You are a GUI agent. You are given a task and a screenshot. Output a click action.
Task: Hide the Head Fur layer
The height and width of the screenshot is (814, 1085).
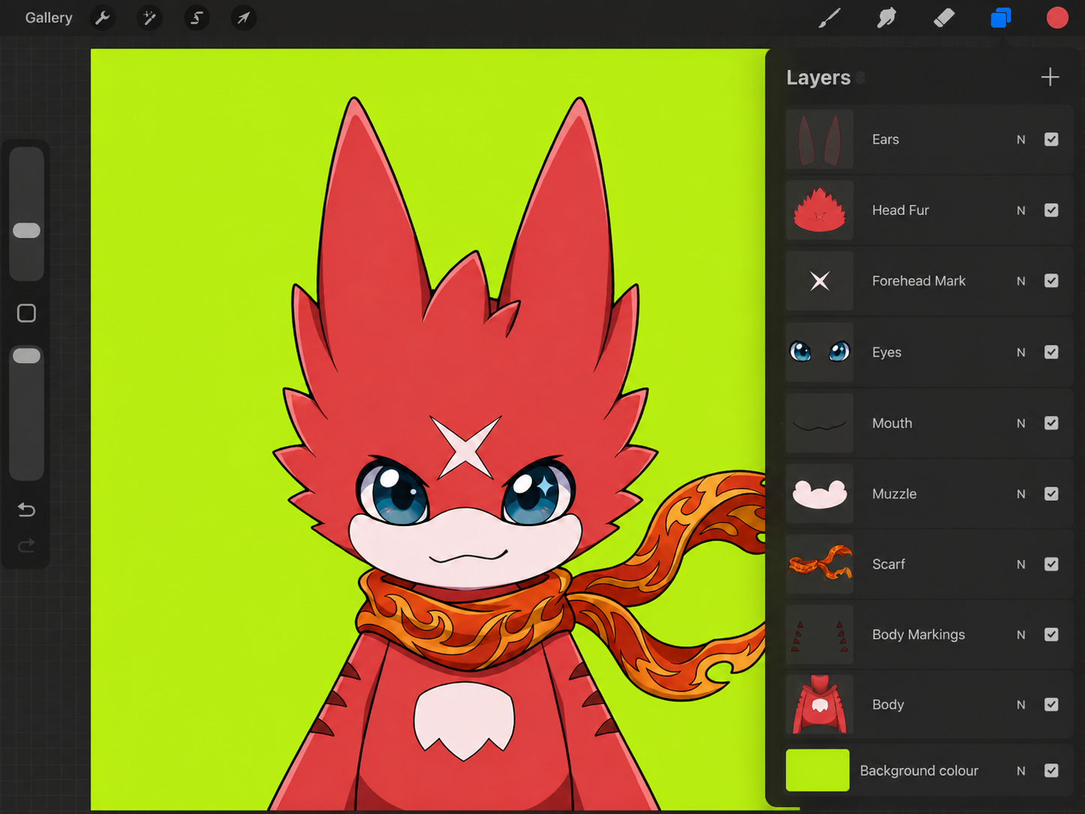click(x=1051, y=210)
